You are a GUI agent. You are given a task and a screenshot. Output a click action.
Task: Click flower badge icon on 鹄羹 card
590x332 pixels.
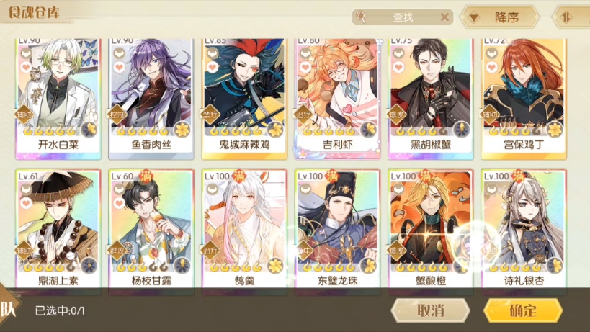point(275,266)
